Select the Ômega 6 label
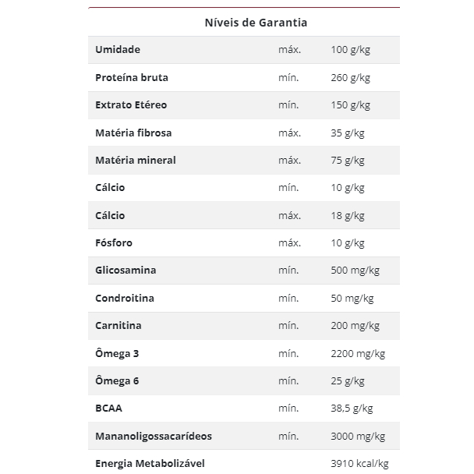The width and height of the screenshot is (474, 474). pos(117,381)
